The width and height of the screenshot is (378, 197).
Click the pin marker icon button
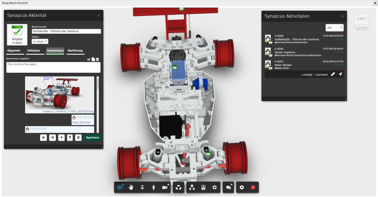pyautogui.click(x=70, y=138)
